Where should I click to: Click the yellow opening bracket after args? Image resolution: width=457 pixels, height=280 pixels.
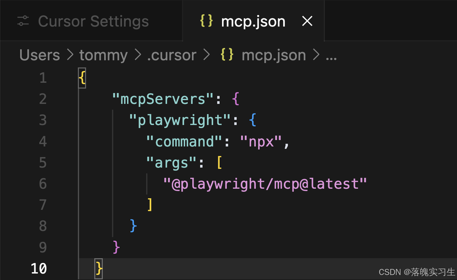[219, 162]
